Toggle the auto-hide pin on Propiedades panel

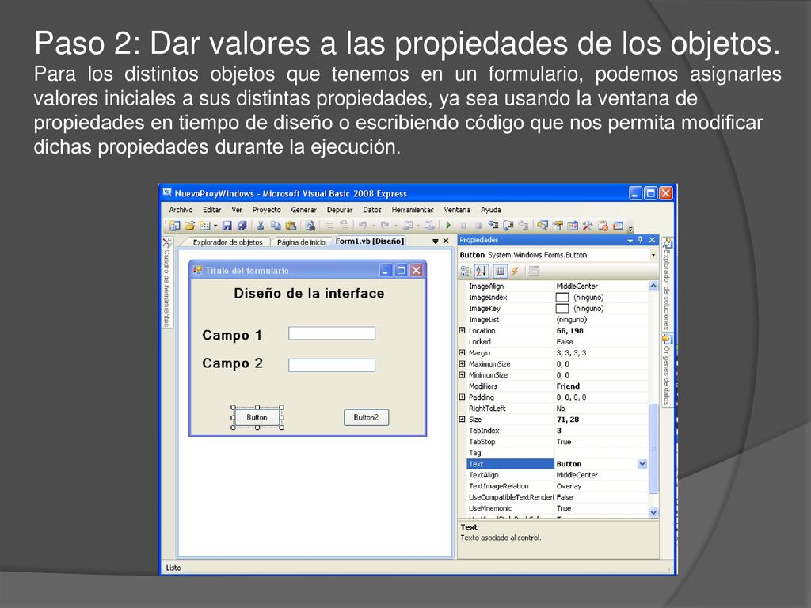640,240
